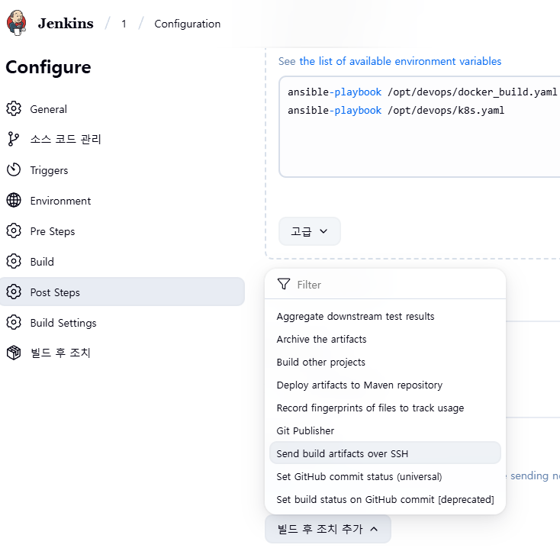Collapse the 빌드 후 조치 추가 dropdown
The width and height of the screenshot is (560, 548).
click(327, 528)
